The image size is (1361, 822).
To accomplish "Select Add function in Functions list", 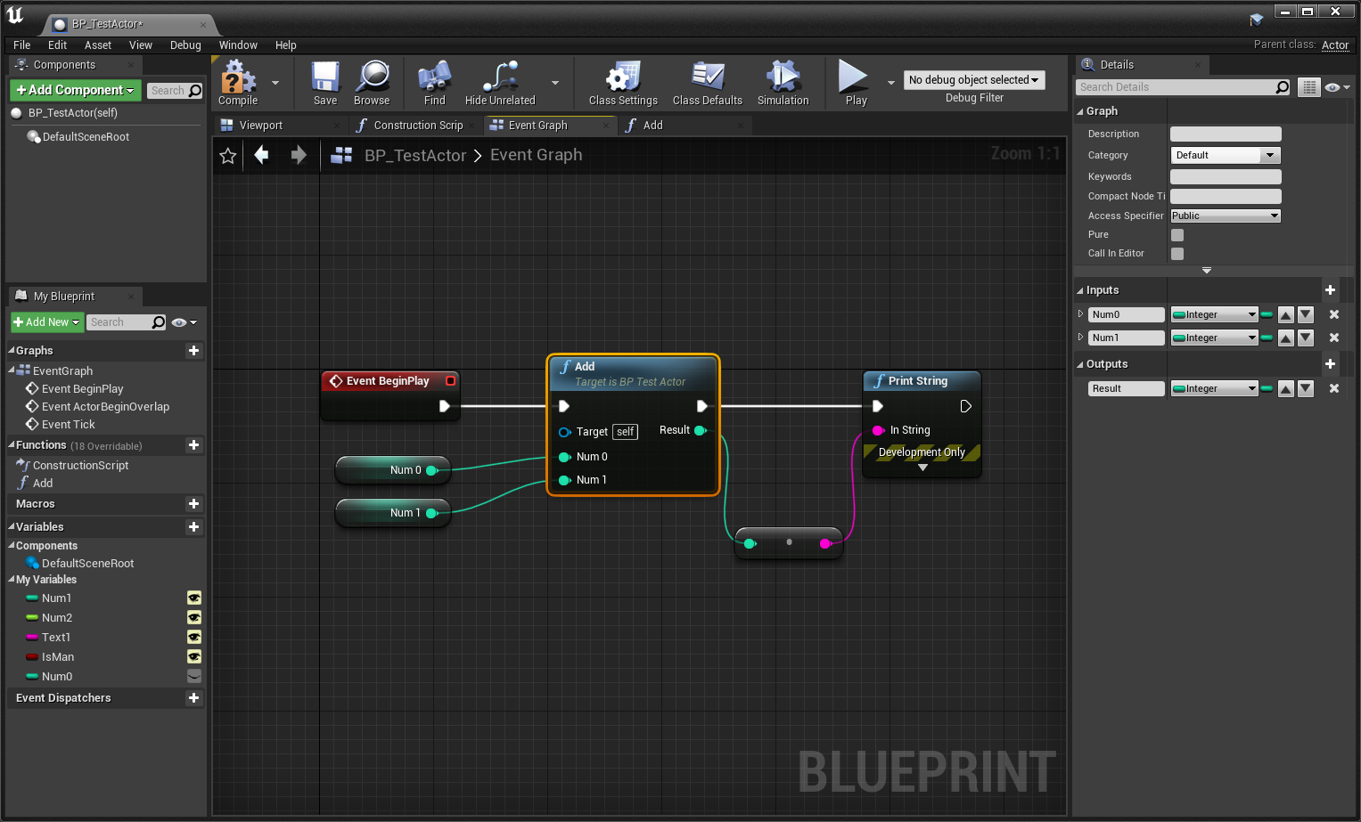I will tap(43, 484).
